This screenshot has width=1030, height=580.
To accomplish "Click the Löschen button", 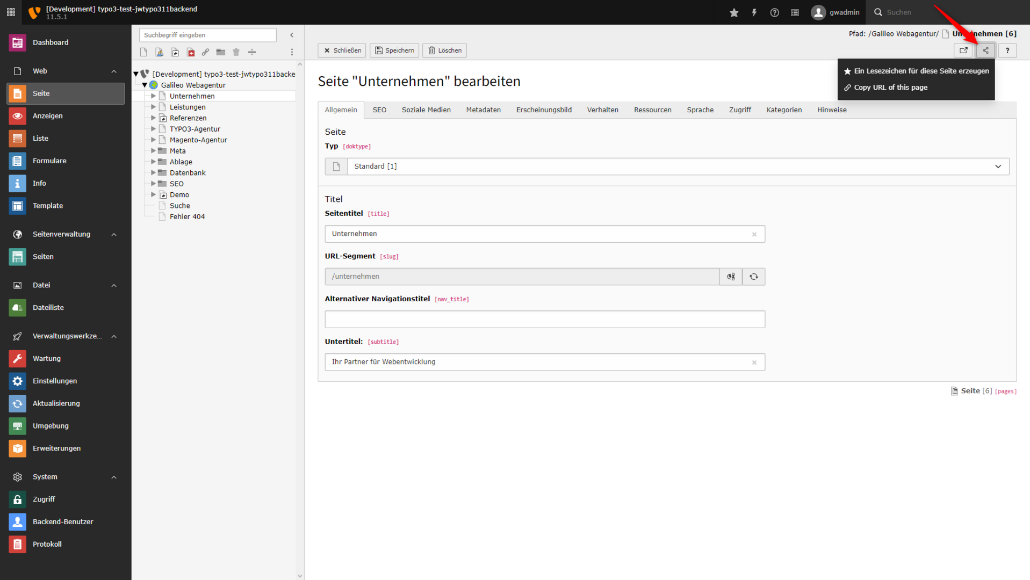I will click(444, 50).
